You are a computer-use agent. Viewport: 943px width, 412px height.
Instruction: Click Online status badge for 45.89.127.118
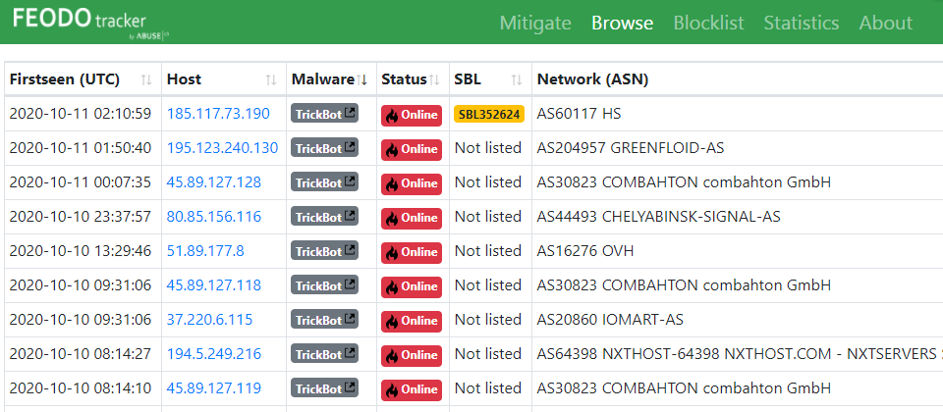click(x=412, y=286)
